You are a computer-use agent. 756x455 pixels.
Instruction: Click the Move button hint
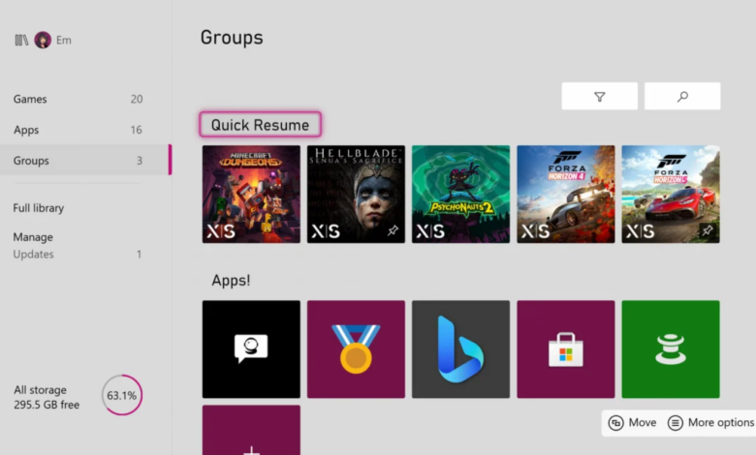pyautogui.click(x=632, y=422)
